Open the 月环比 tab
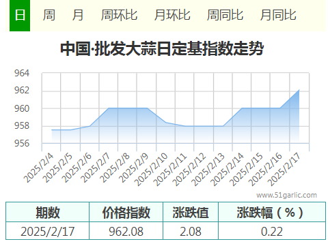This screenshot has width=330, height=246. click(x=172, y=16)
